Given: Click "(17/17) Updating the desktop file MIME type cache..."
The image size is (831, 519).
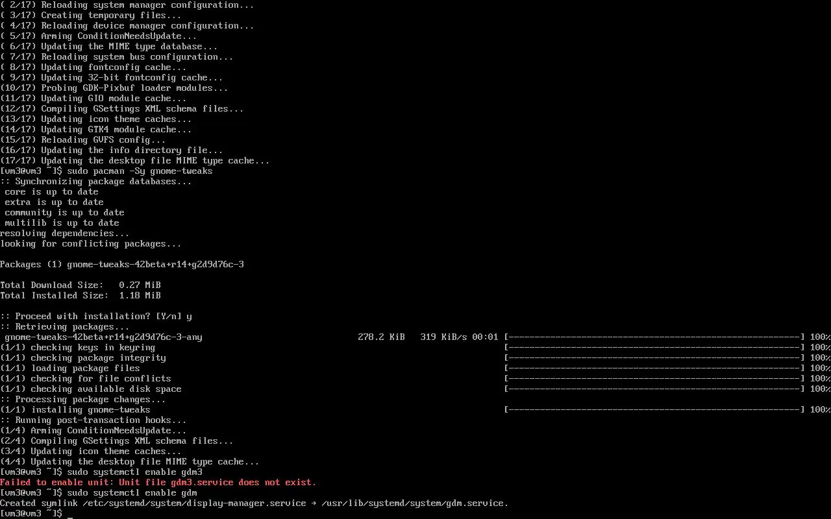Looking at the screenshot, I should (x=135, y=160).
